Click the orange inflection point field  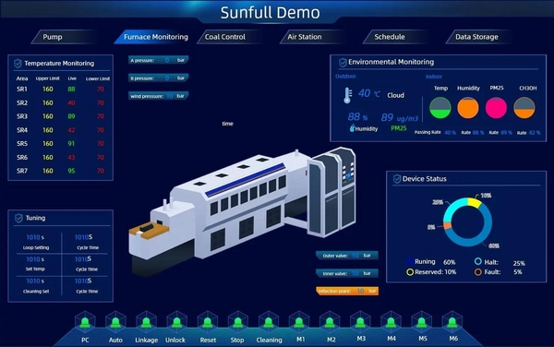point(347,291)
